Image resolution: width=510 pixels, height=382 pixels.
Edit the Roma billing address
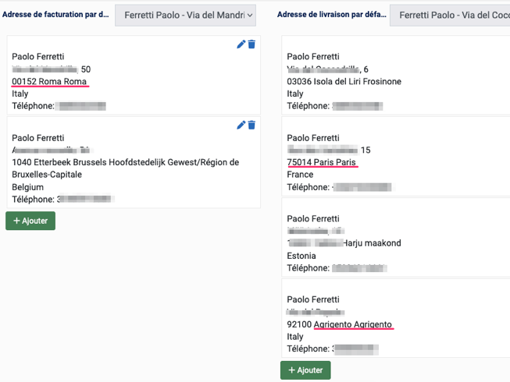(x=241, y=44)
